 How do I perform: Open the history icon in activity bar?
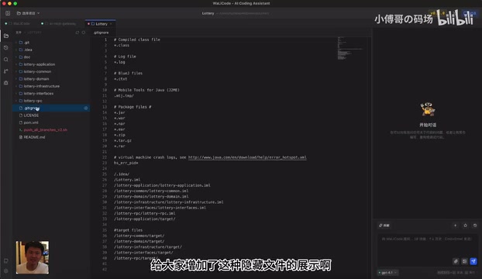(6, 47)
